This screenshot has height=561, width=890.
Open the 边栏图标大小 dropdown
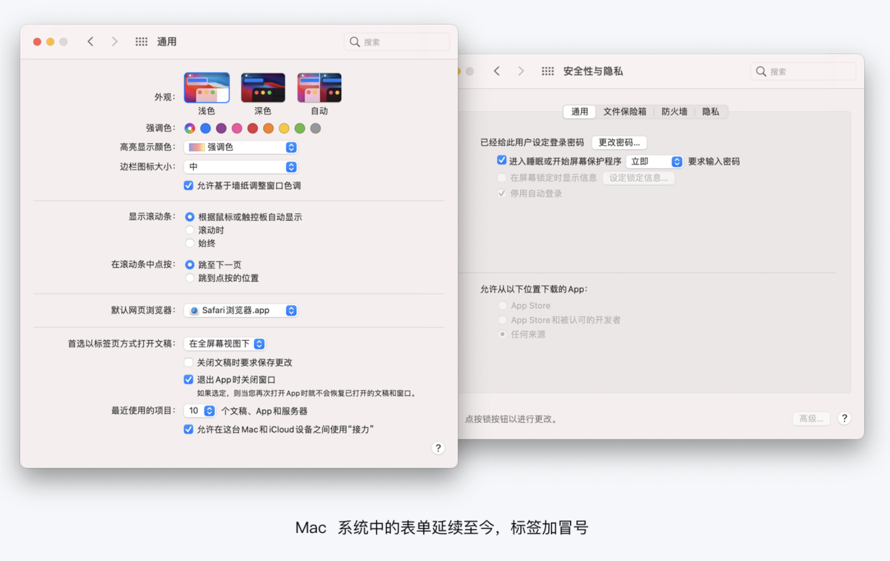click(241, 167)
